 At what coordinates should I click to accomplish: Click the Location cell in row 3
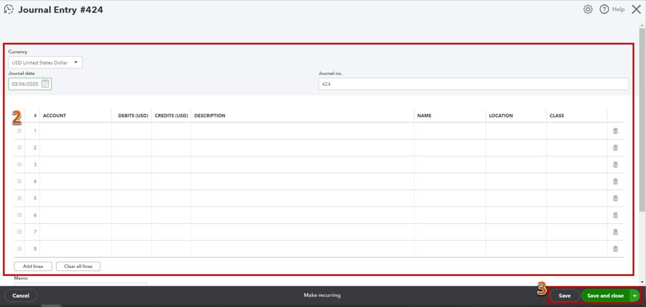[x=516, y=165]
